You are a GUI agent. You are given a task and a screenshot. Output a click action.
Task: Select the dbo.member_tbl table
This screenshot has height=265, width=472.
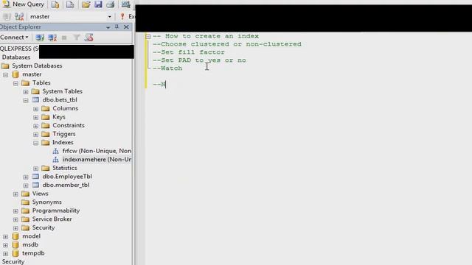(x=66, y=185)
